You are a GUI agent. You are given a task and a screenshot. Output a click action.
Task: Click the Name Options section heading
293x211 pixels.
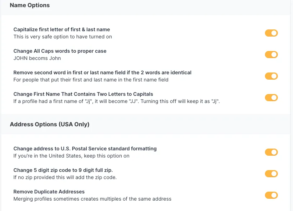(x=30, y=5)
